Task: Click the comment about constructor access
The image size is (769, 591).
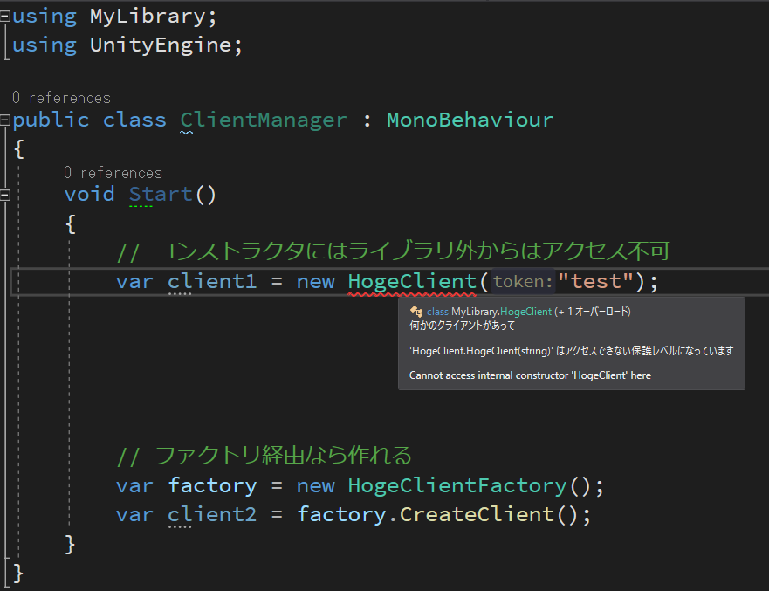Action: coord(393,251)
